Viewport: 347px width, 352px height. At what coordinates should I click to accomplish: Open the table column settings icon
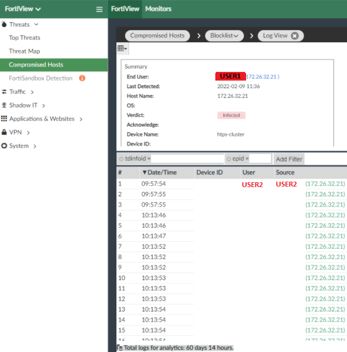[123, 48]
